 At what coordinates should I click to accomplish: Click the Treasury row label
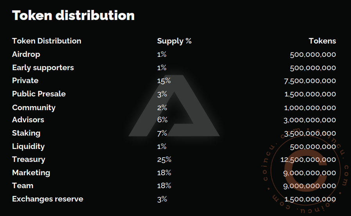[28, 159]
